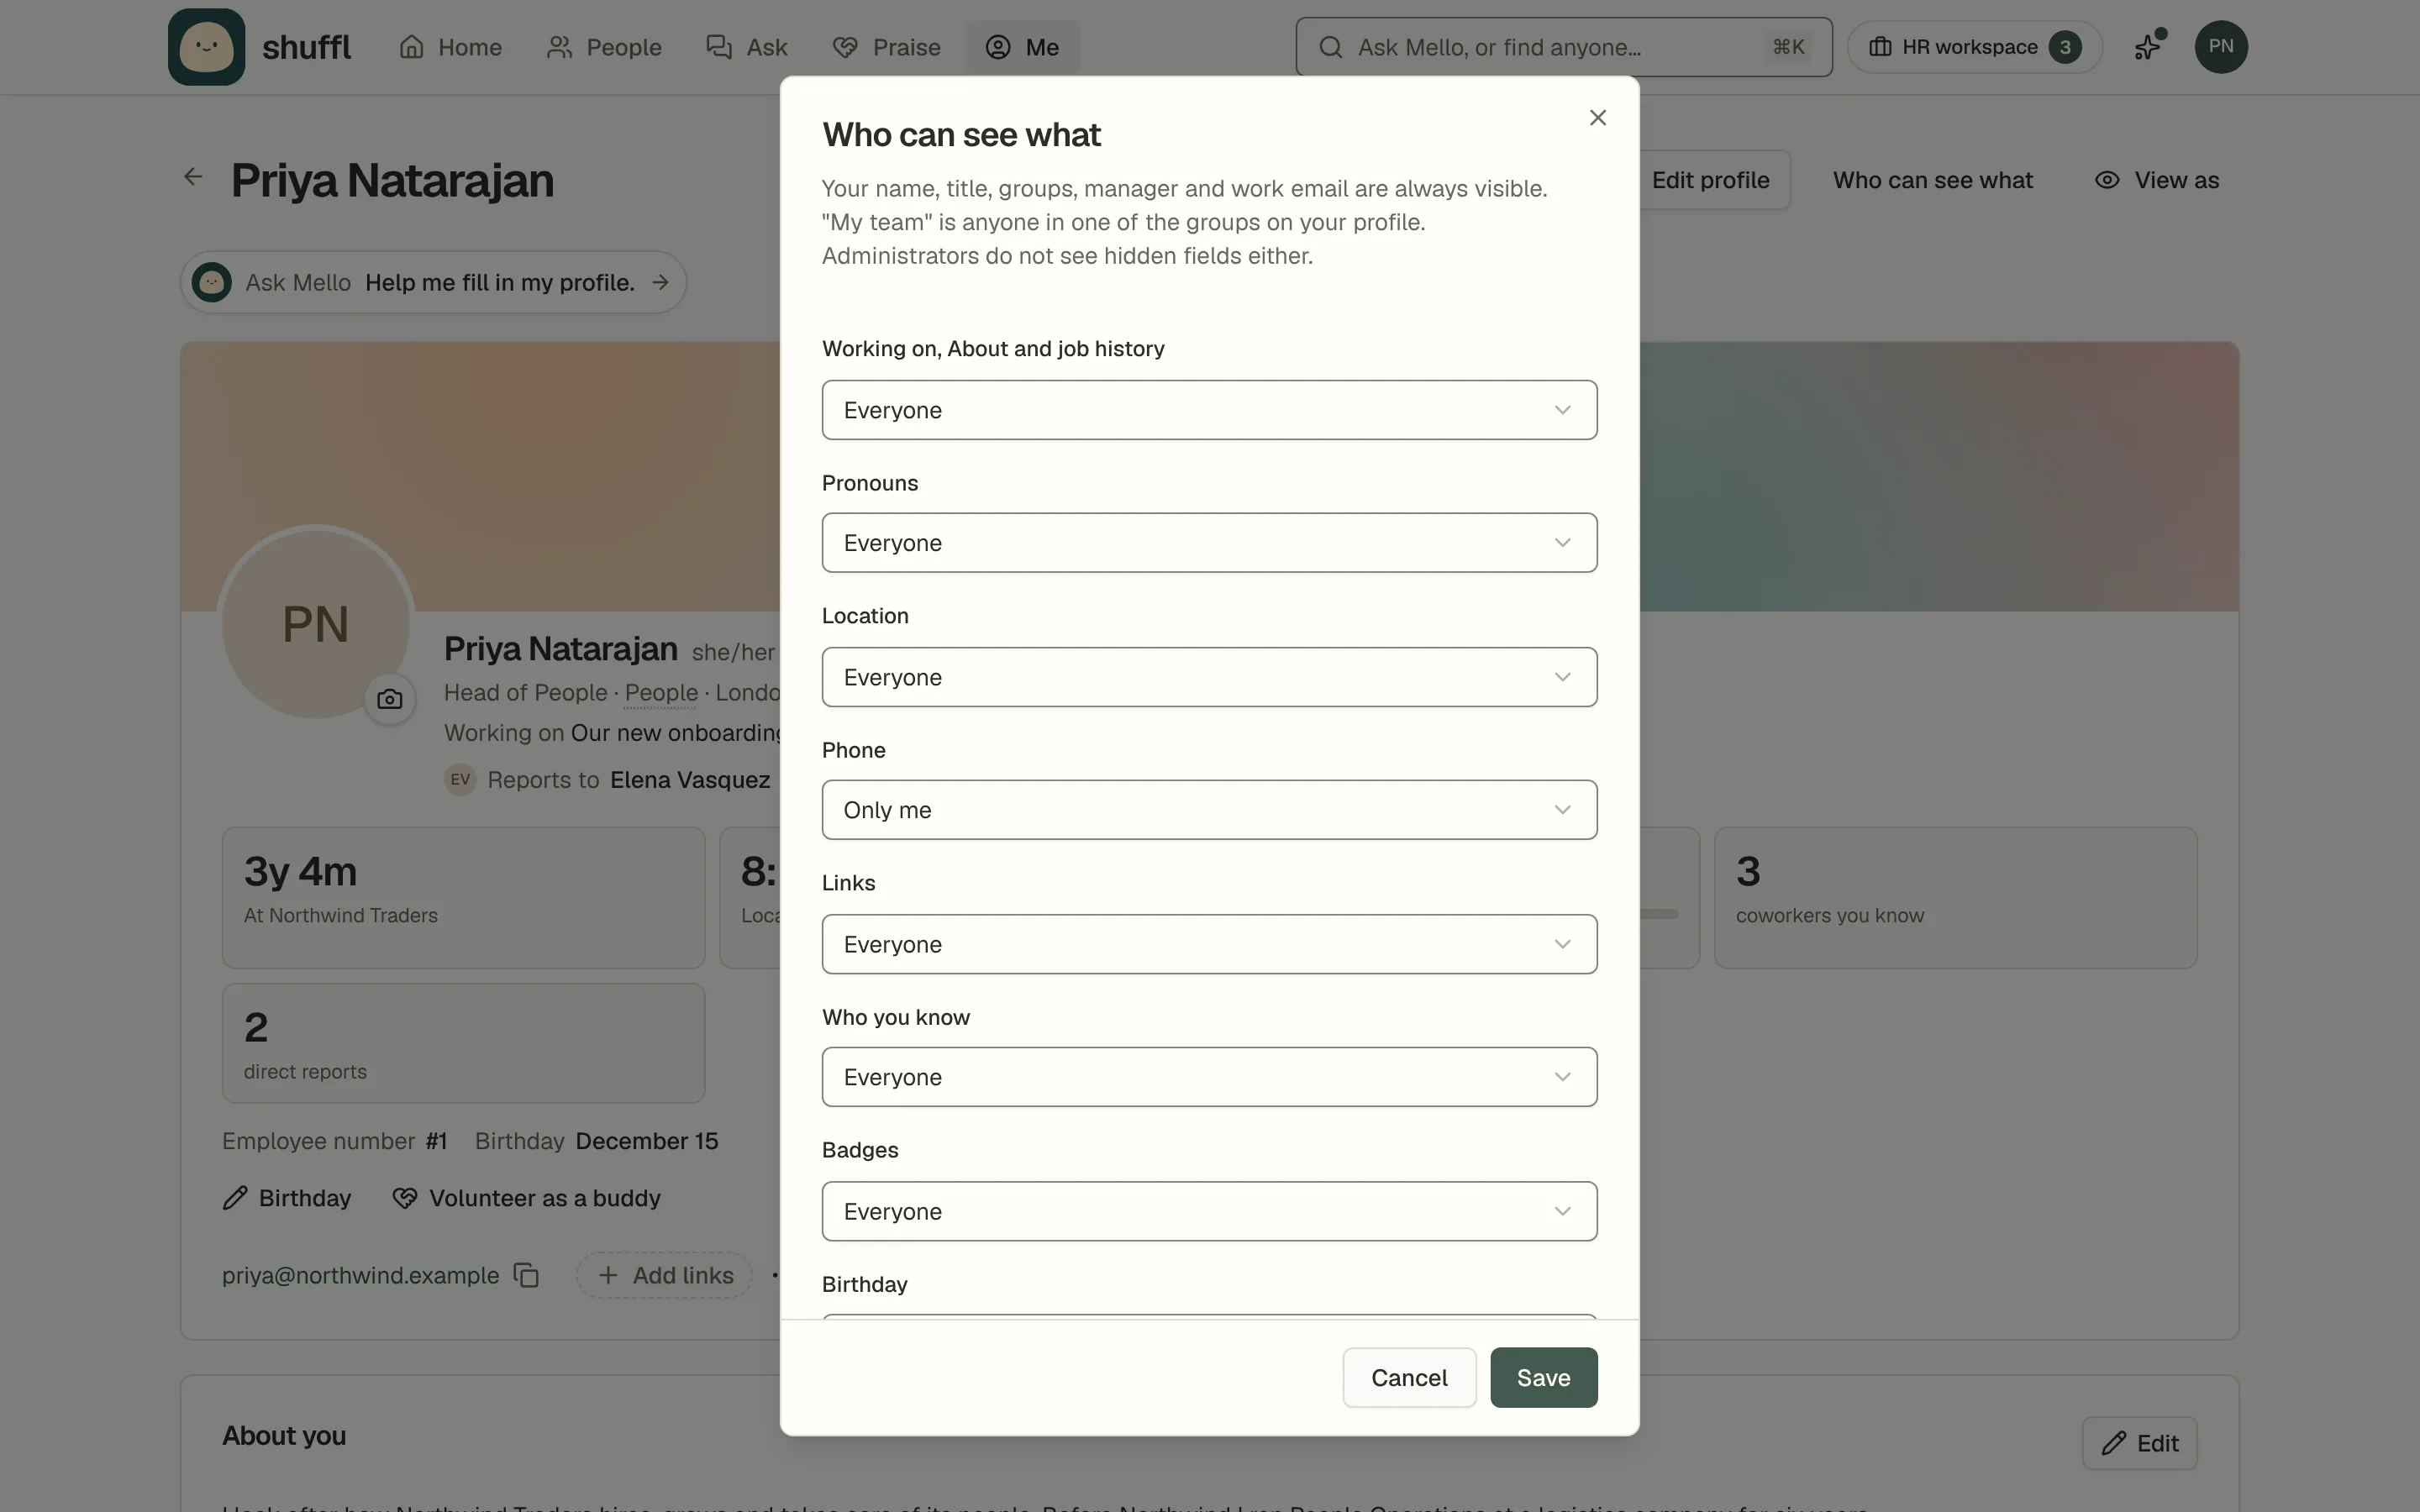2420x1512 pixels.
Task: Go to the People tab
Action: tap(604, 47)
